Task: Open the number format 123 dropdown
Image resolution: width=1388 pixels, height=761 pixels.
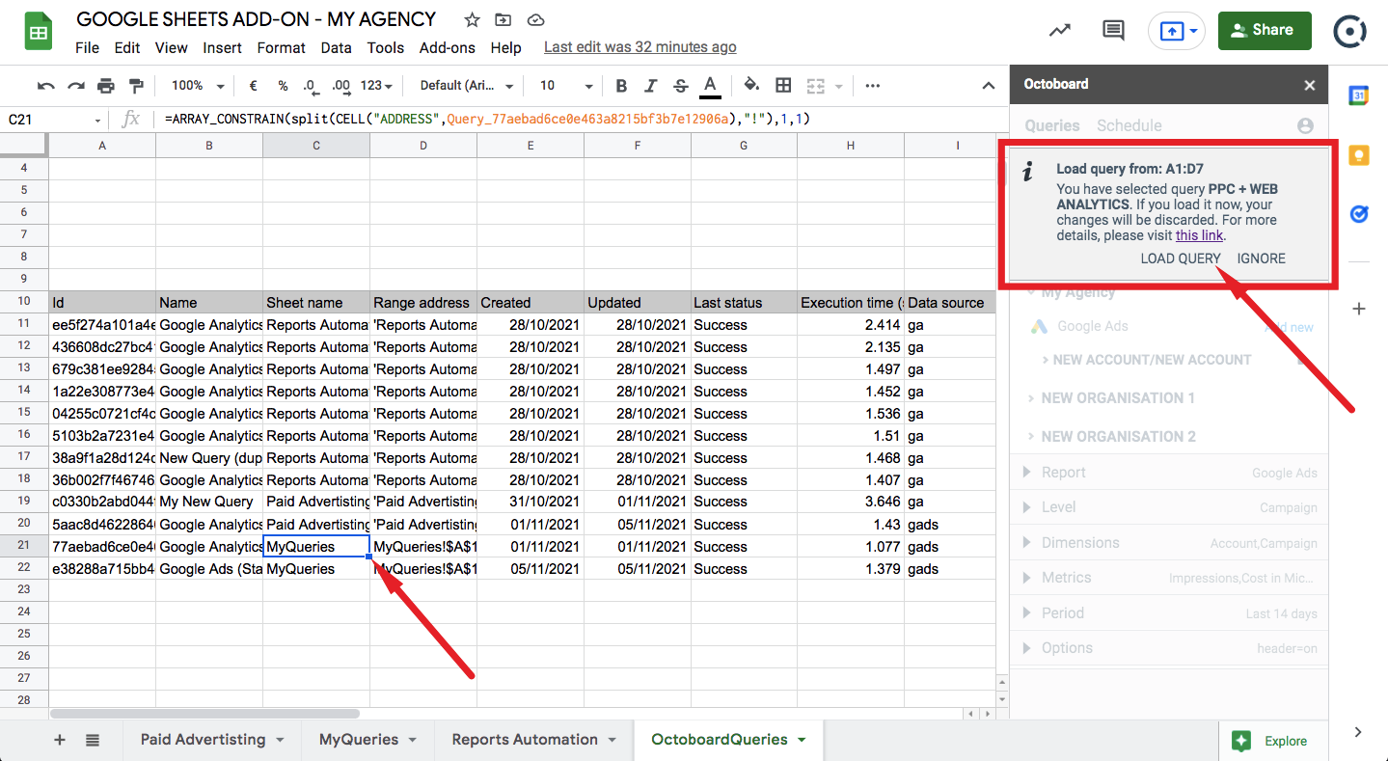Action: pyautogui.click(x=376, y=86)
